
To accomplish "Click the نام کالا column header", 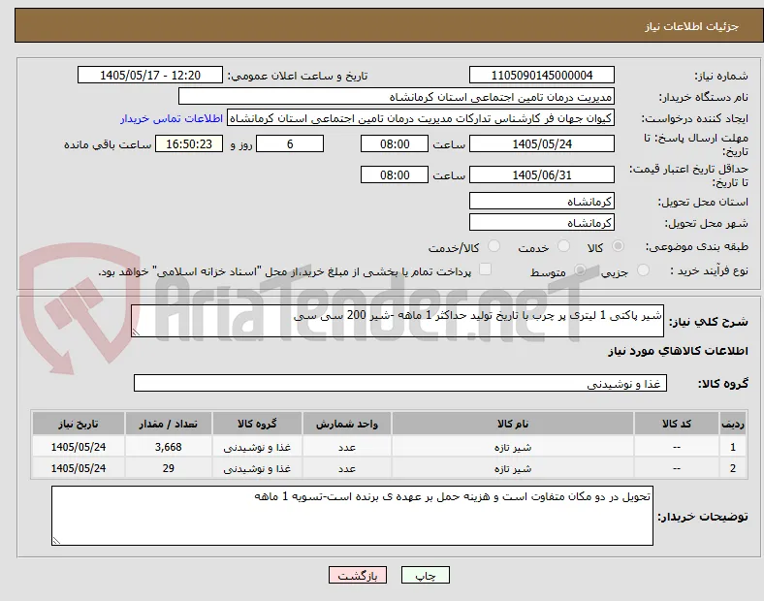I will [x=513, y=424].
